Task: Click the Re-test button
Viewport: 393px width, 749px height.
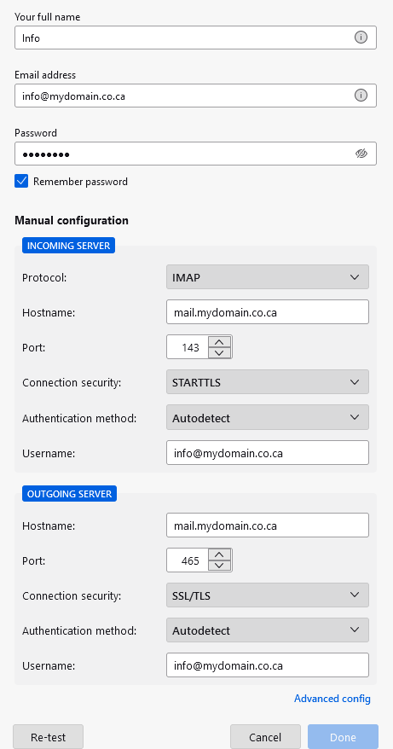Action: (49, 737)
